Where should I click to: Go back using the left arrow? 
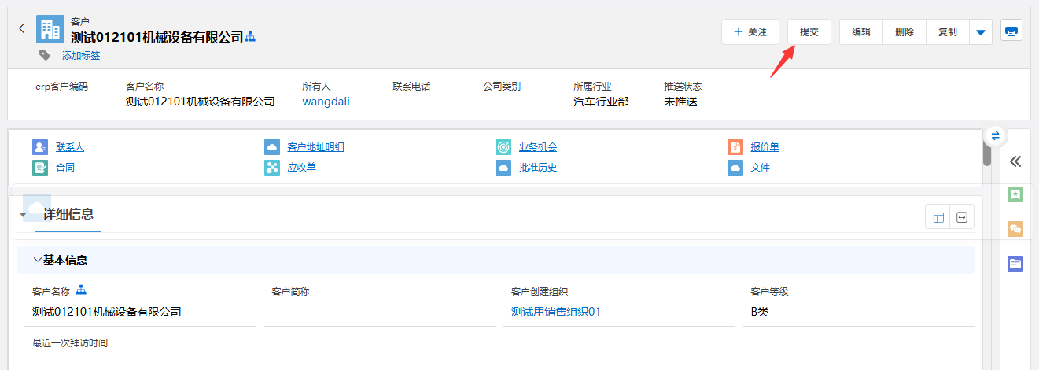(21, 28)
